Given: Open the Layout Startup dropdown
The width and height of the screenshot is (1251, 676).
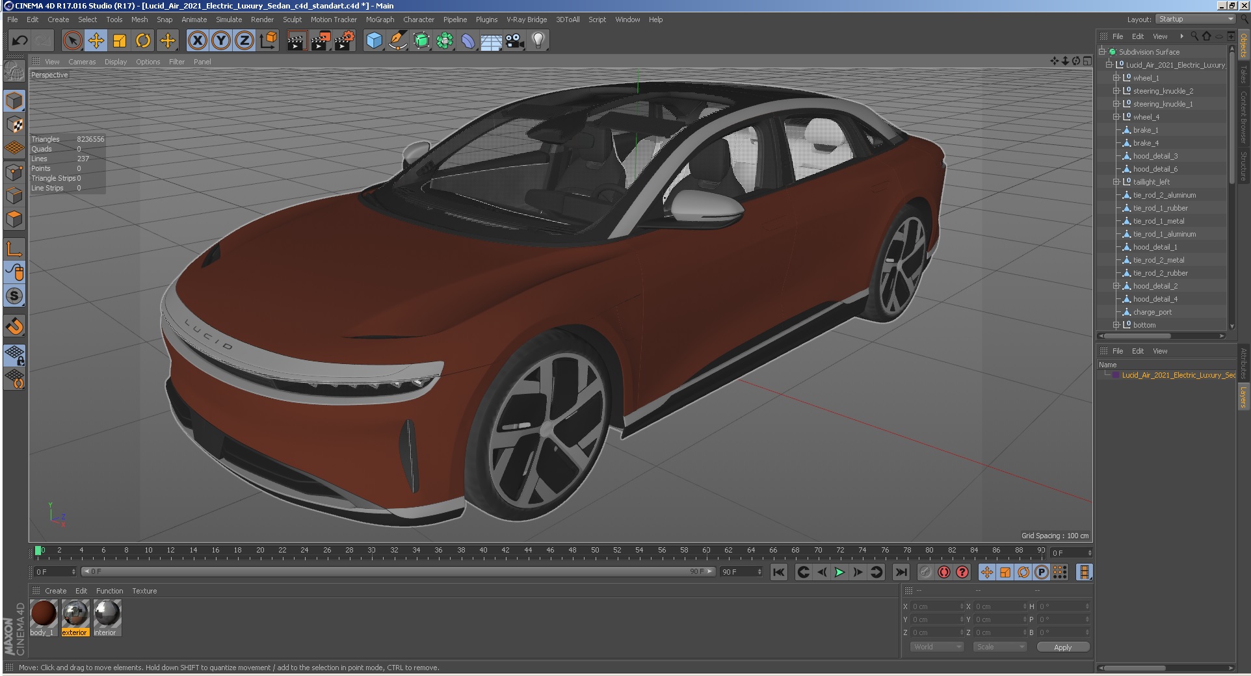Looking at the screenshot, I should coord(1195,19).
